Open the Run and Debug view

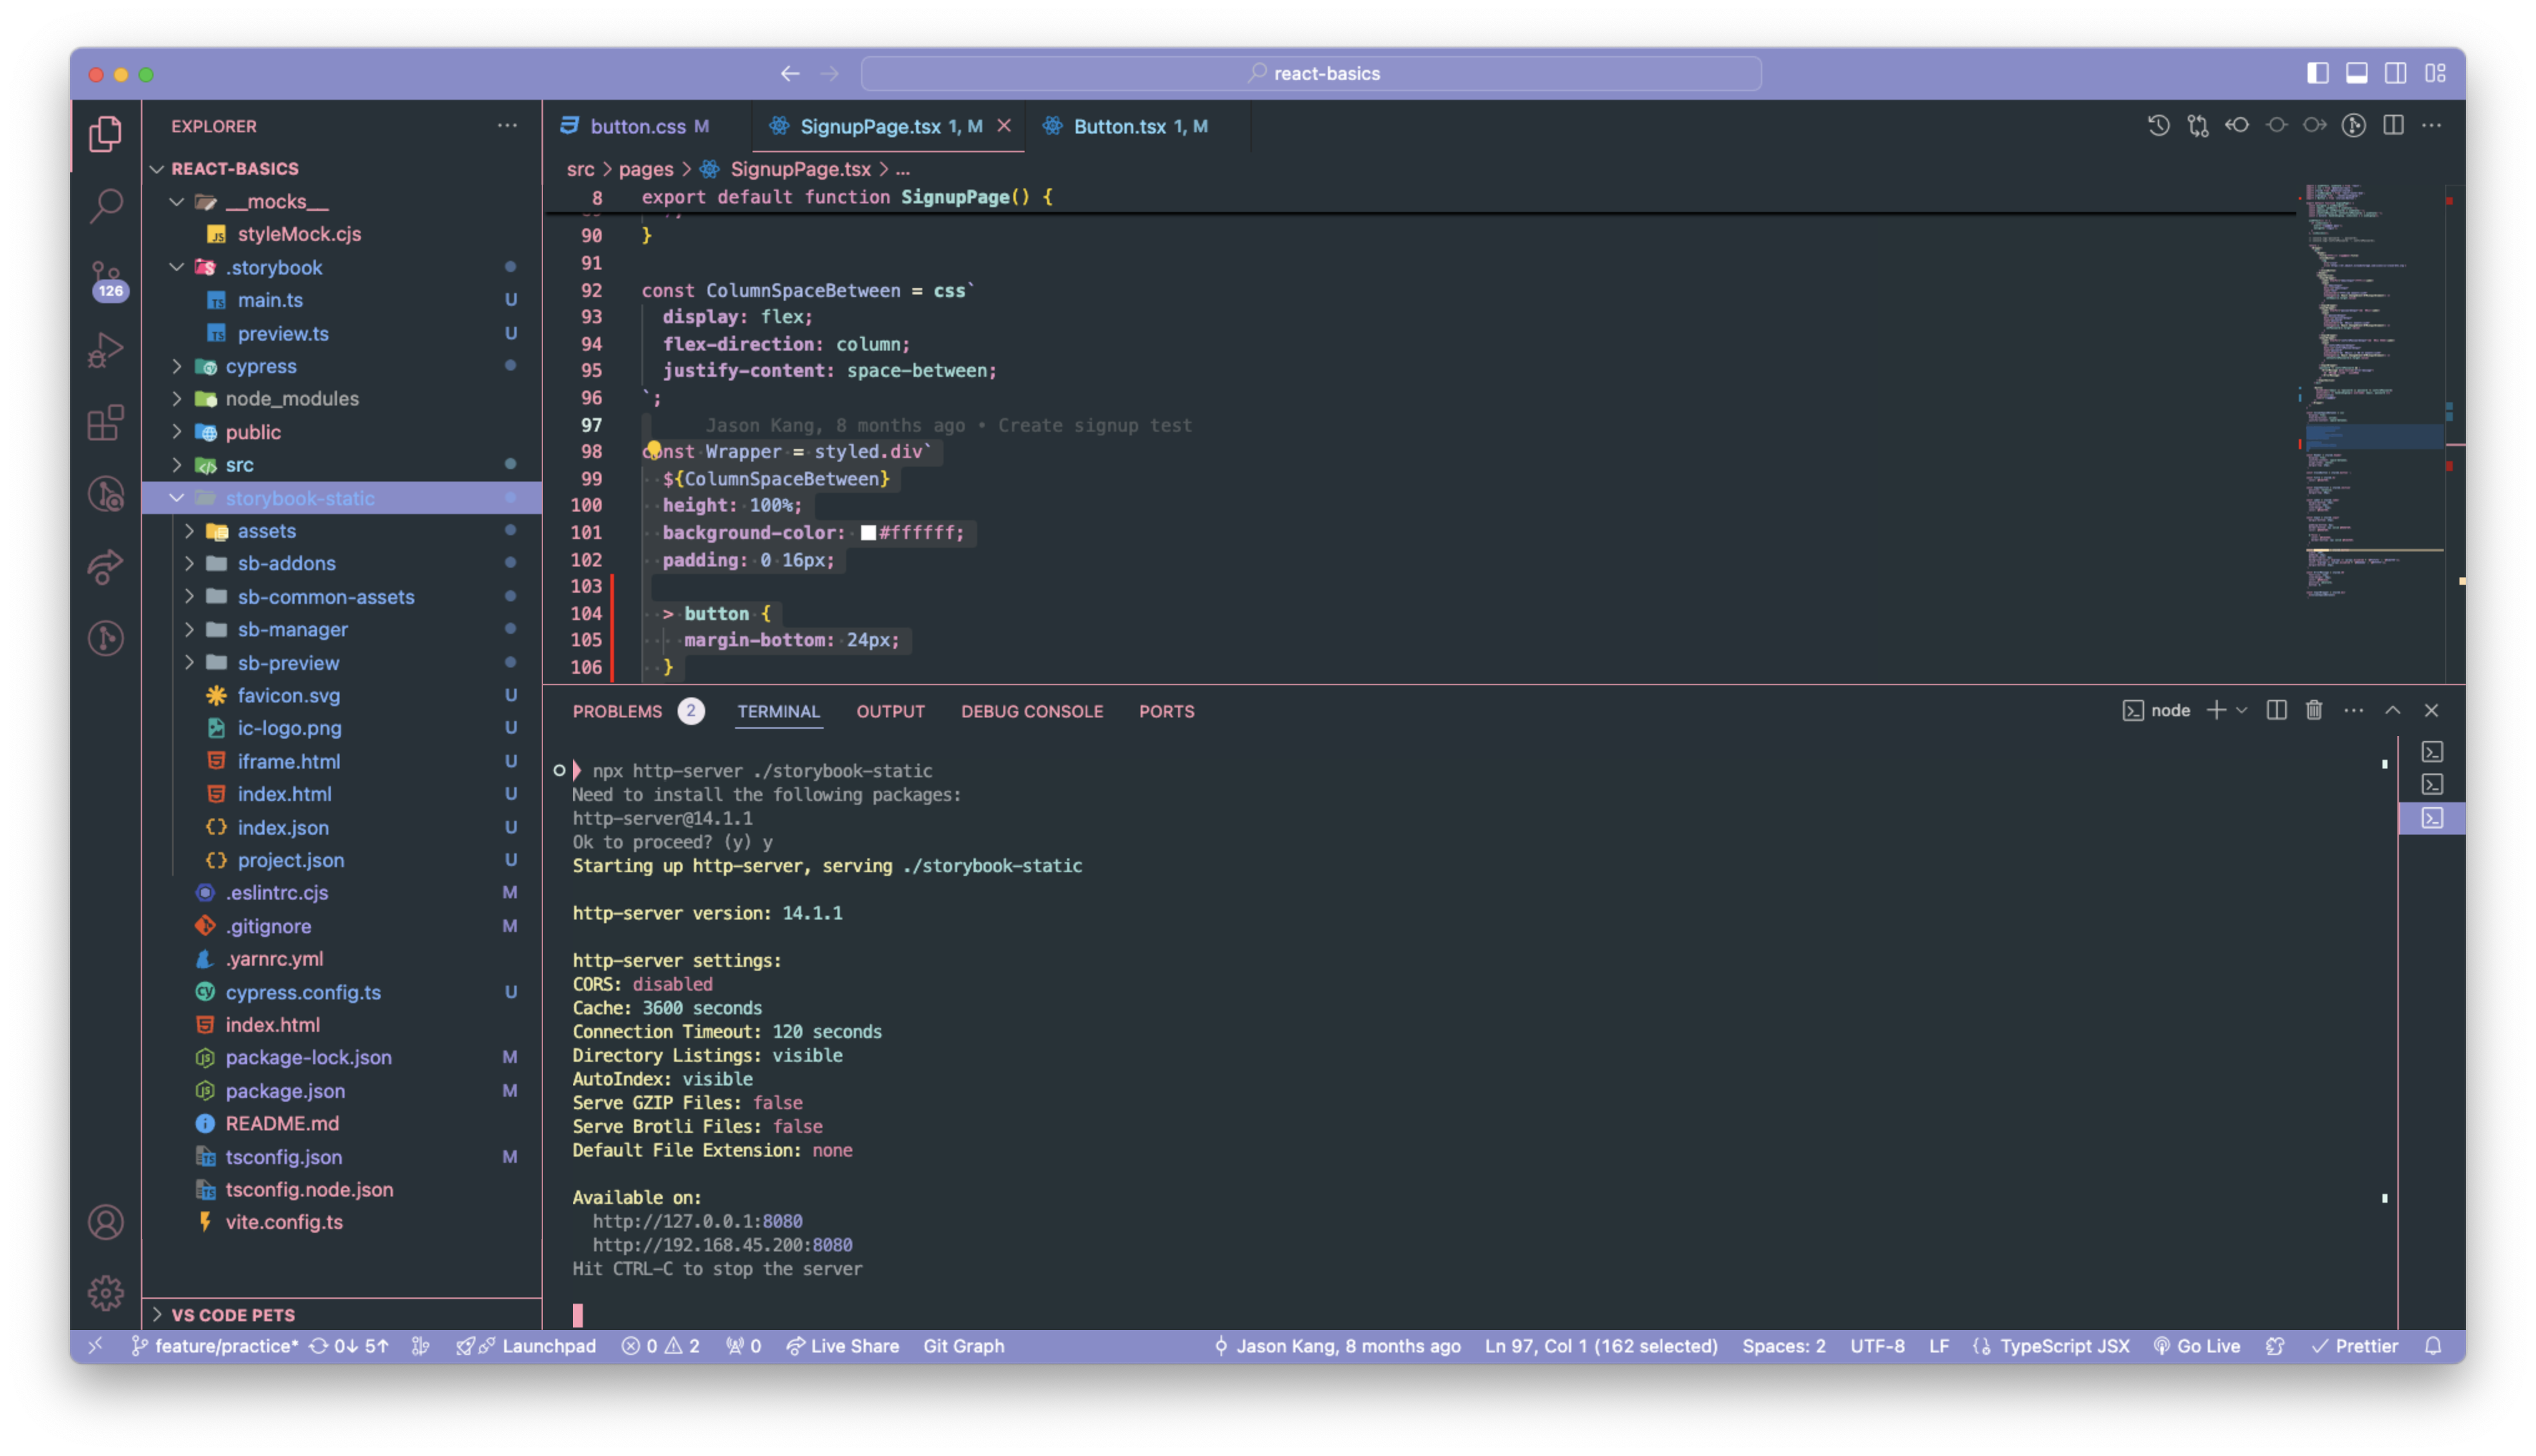pyautogui.click(x=105, y=350)
